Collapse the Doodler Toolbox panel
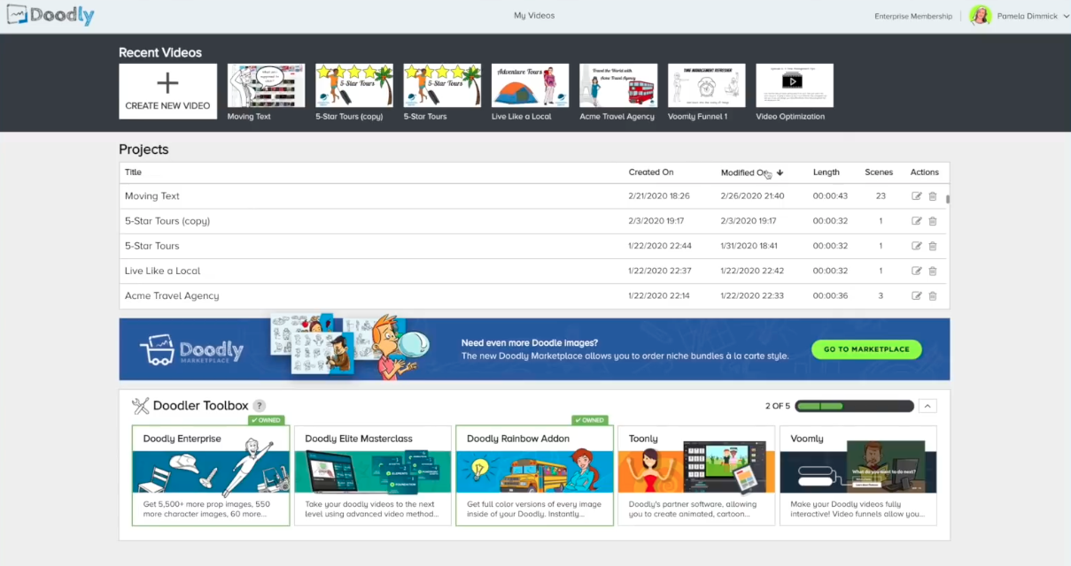 coord(927,406)
